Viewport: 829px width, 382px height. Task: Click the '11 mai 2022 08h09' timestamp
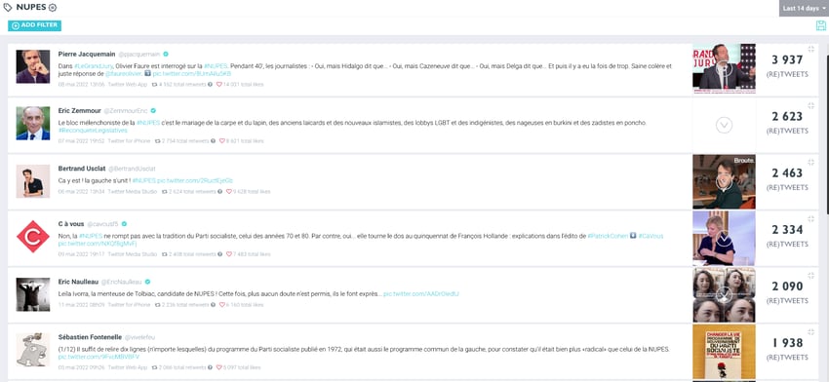81,305
